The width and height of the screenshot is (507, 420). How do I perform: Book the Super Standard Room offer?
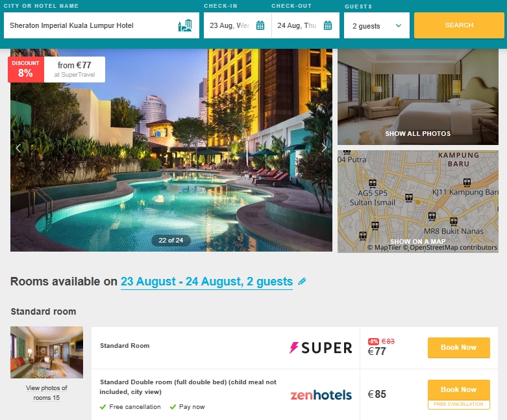tap(458, 347)
